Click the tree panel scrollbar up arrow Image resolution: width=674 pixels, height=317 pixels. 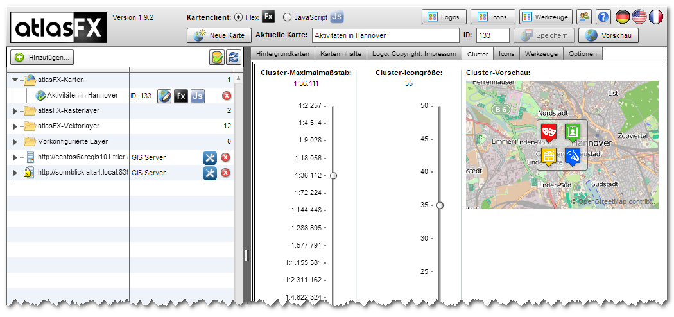tap(239, 78)
